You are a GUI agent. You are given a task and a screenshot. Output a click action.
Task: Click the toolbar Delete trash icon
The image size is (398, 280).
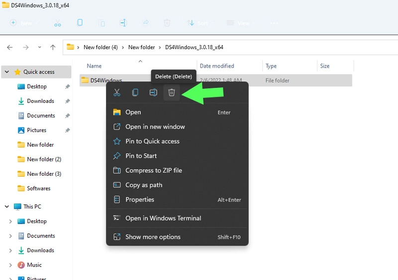coord(167,23)
